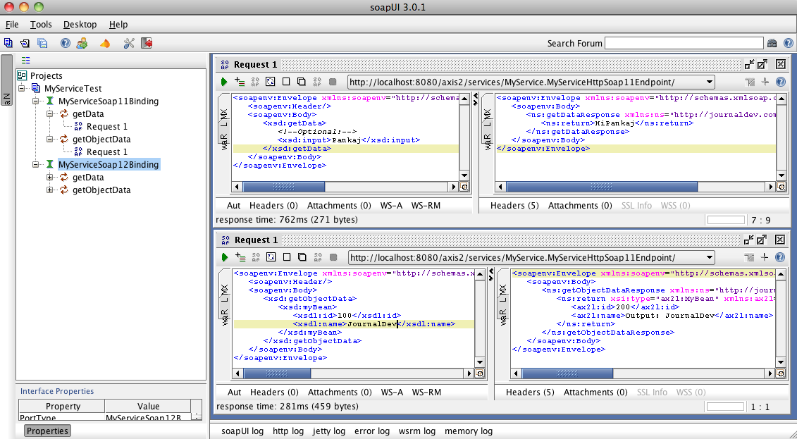Screen dimensions: 797x439
Task: Click the user forum people icon
Action: tap(82, 43)
